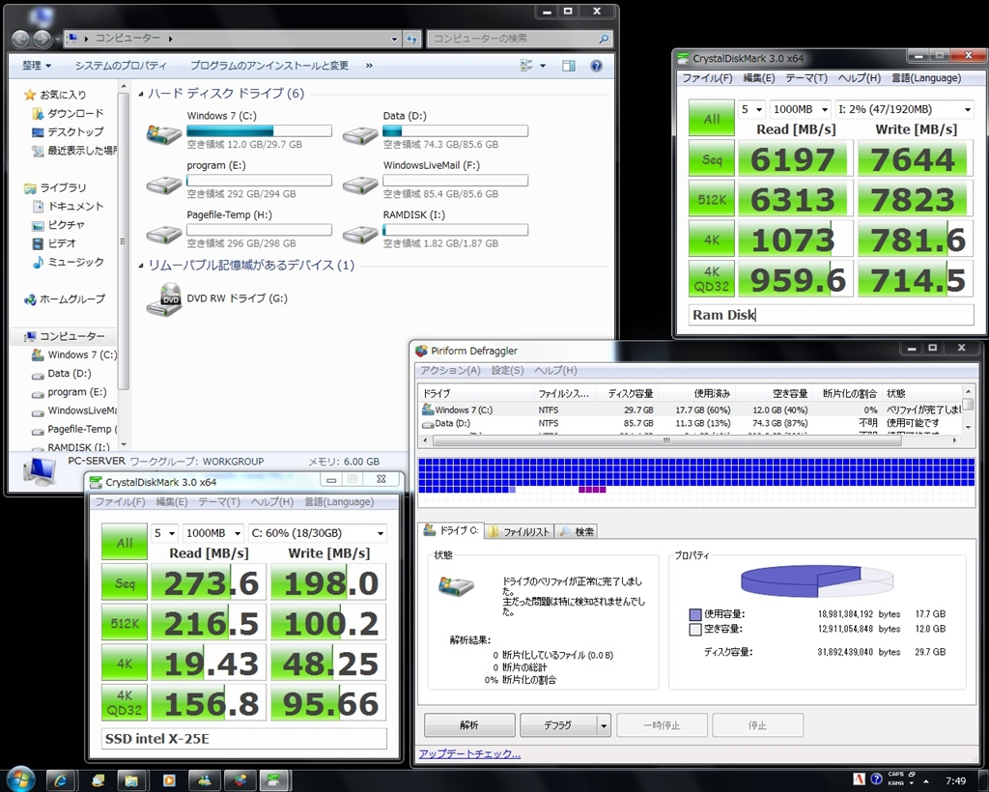Click the RAMDISK (I:) drive icon

point(359,232)
